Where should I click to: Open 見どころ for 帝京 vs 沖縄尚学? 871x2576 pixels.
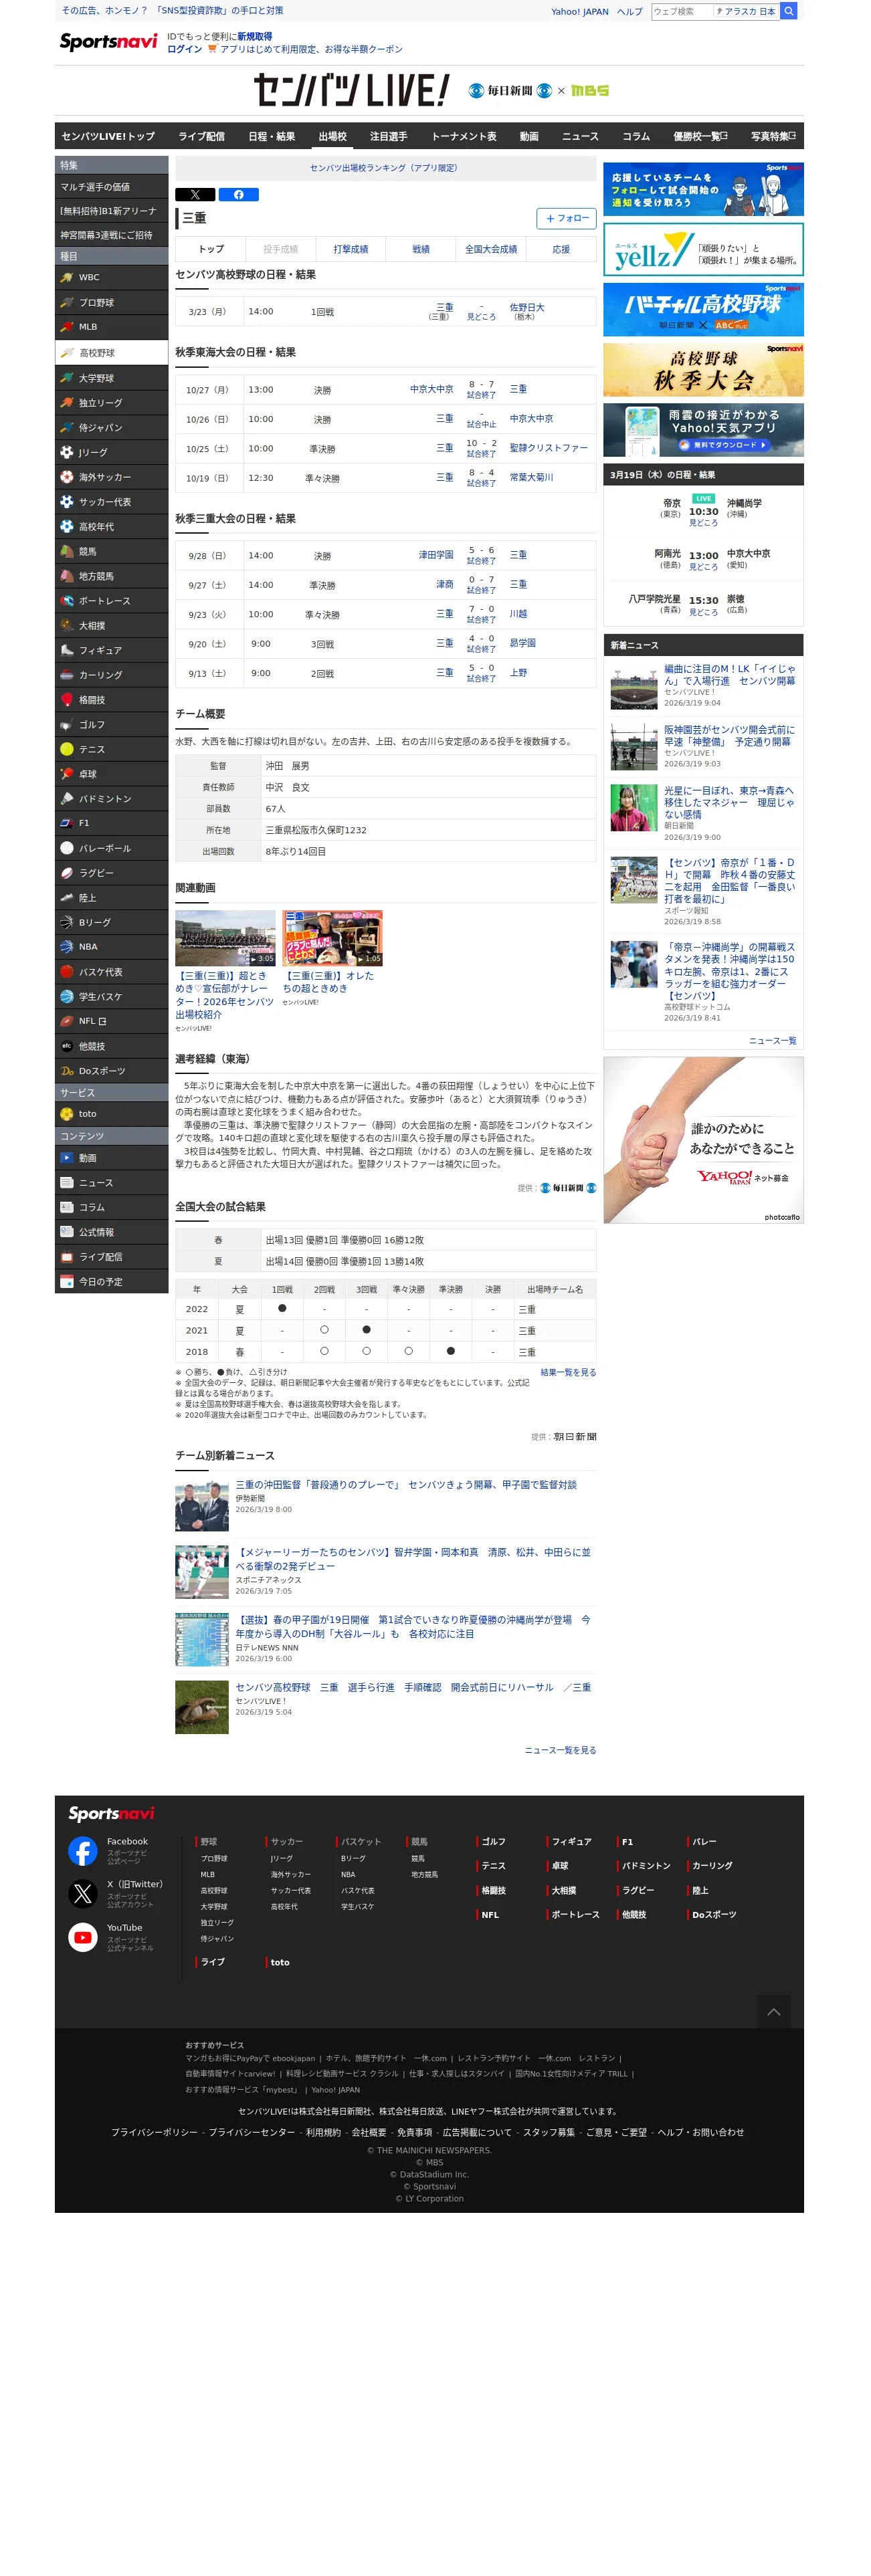click(703, 522)
